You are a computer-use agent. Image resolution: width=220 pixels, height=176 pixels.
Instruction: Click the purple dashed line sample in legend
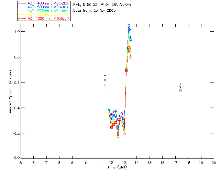[x=22, y=3]
